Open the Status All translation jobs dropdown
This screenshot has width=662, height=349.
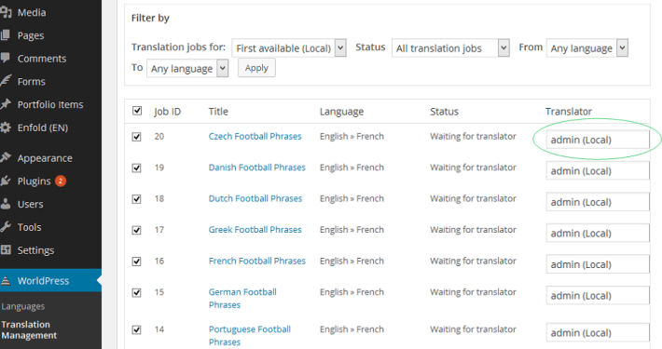coord(450,48)
